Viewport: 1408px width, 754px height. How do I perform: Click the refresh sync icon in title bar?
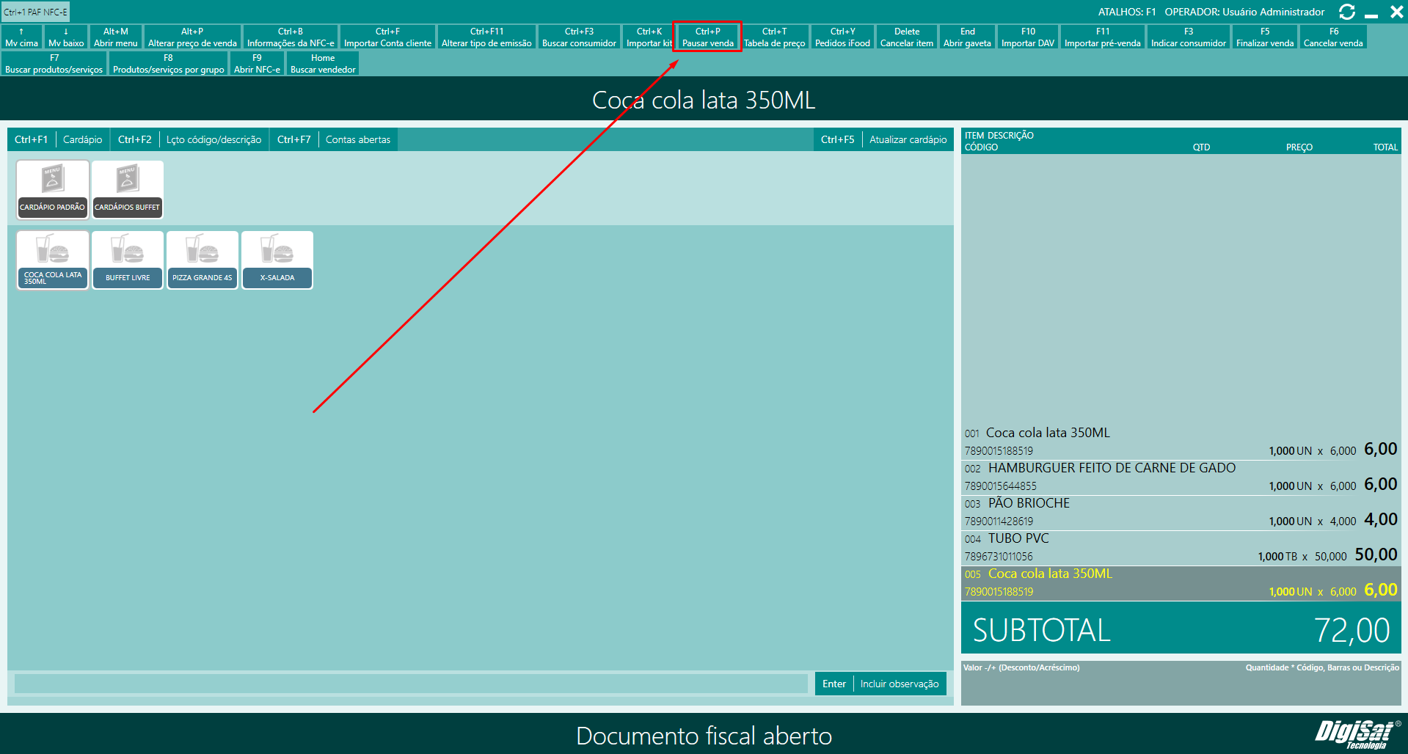1346,12
